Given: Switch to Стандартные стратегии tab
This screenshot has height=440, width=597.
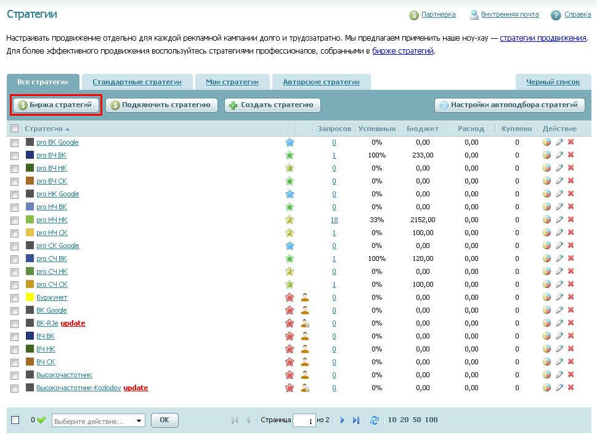Looking at the screenshot, I should pyautogui.click(x=137, y=82).
